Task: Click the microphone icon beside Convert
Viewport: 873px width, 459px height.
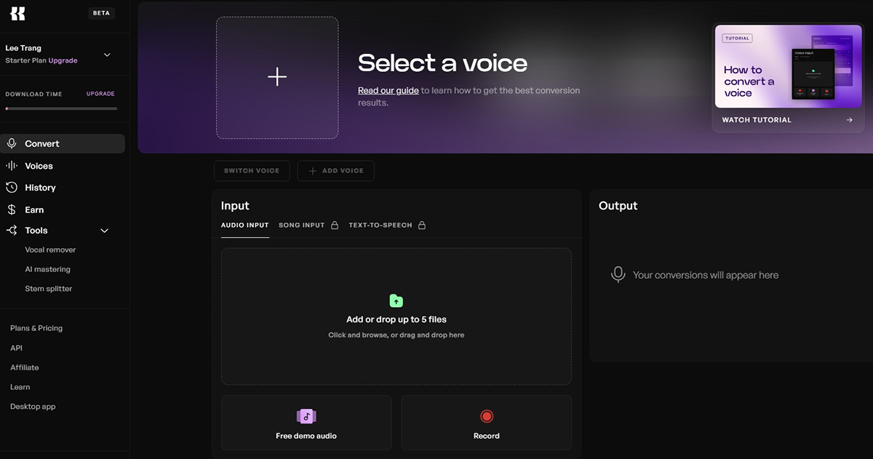Action: pyautogui.click(x=12, y=143)
